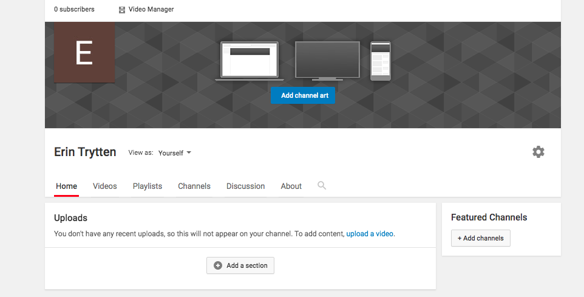The width and height of the screenshot is (584, 297).
Task: Select the Home tab
Action: [x=66, y=186]
